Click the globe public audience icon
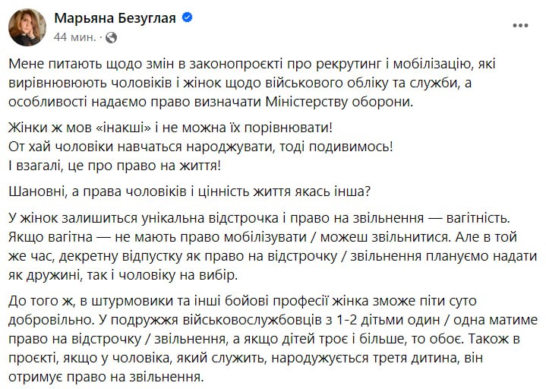This screenshot has width=546, height=389. 111,36
